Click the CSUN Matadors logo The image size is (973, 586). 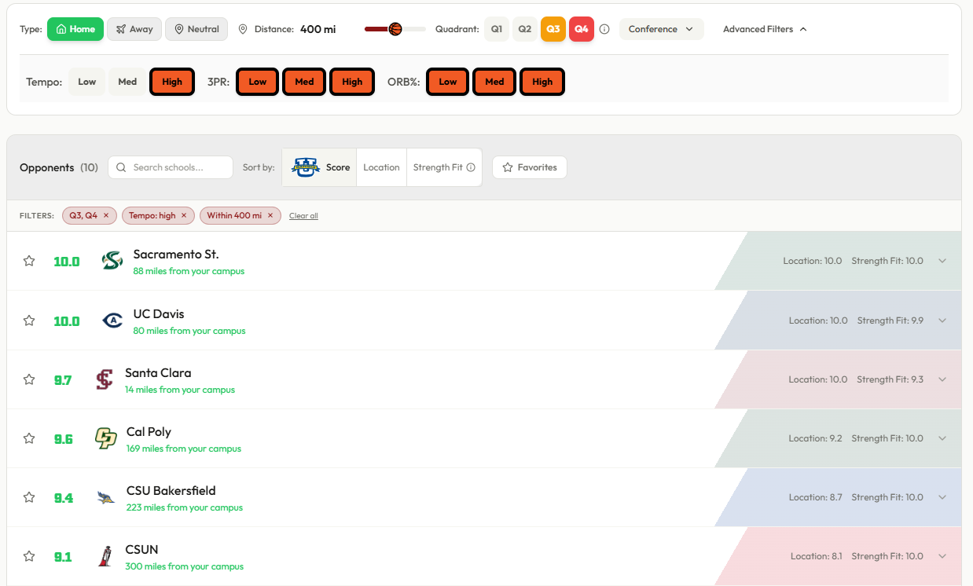click(105, 555)
